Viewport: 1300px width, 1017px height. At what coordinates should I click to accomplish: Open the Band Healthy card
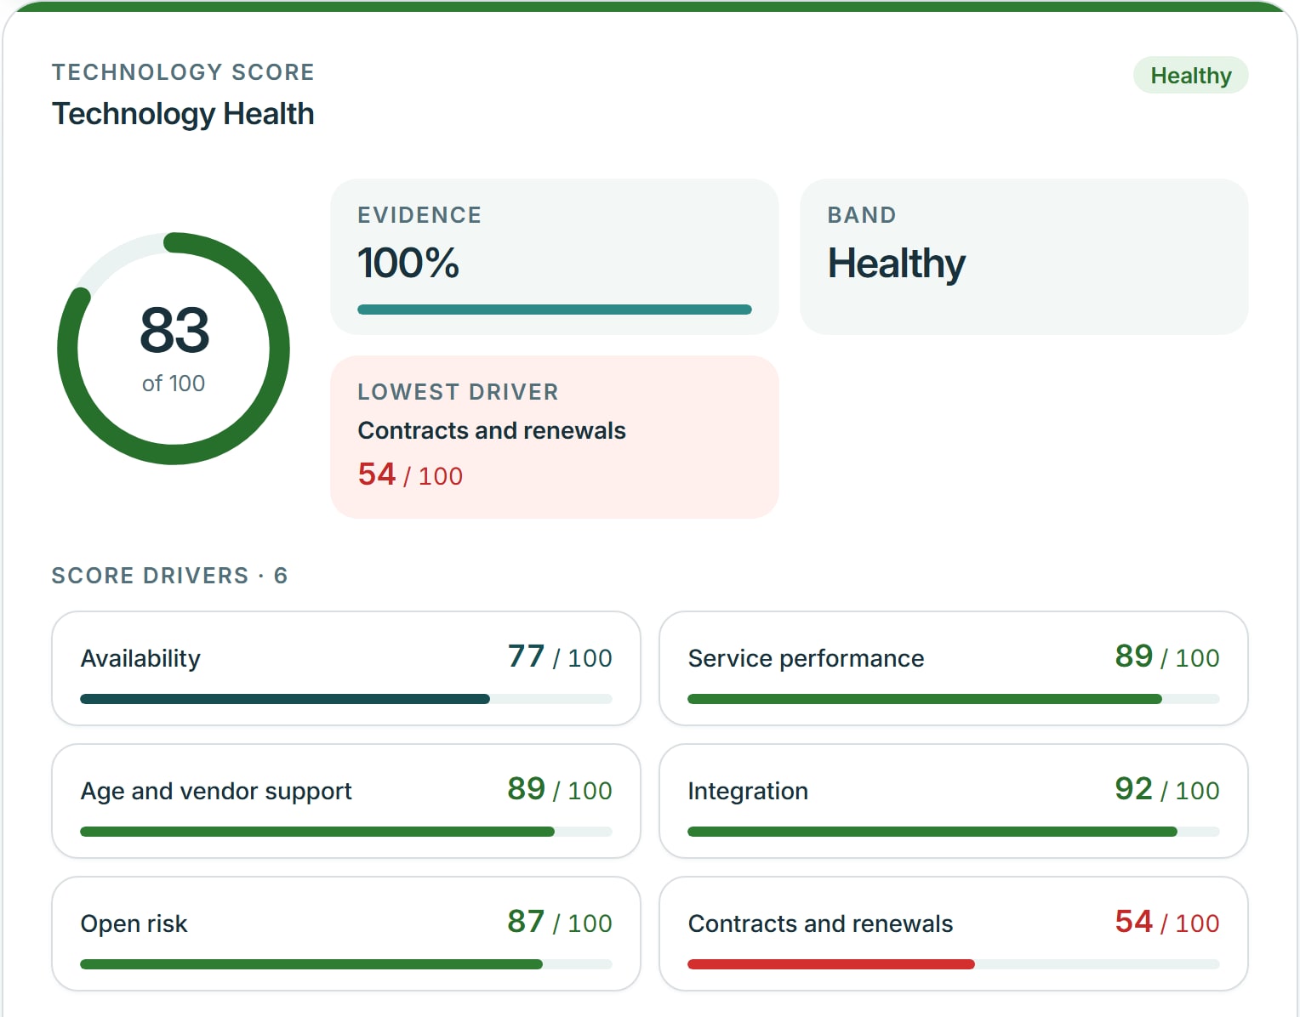[x=1024, y=257]
